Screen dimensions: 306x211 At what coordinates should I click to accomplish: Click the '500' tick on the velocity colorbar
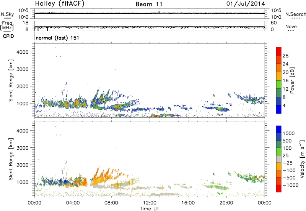tap(288, 141)
